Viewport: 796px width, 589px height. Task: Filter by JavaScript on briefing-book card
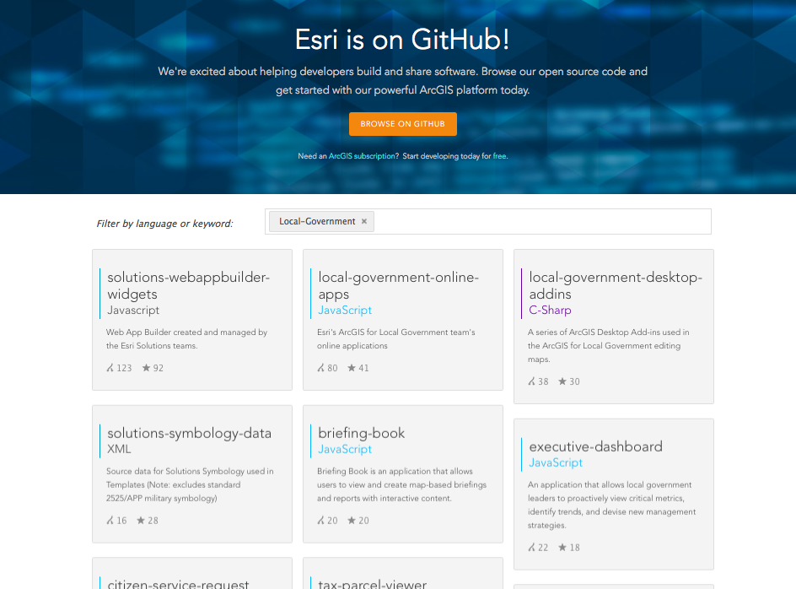click(345, 449)
